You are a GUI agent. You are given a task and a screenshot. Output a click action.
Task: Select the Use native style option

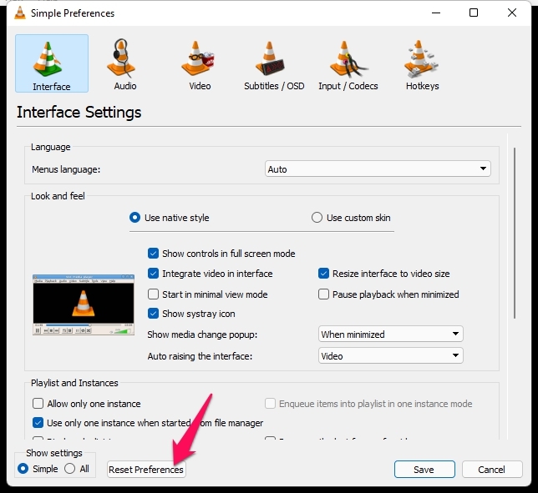pyautogui.click(x=169, y=218)
